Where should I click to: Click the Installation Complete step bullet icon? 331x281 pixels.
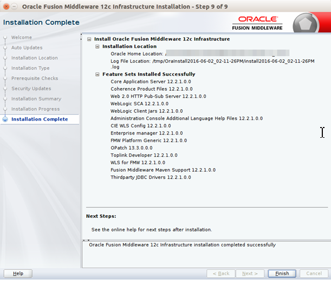click(5, 119)
